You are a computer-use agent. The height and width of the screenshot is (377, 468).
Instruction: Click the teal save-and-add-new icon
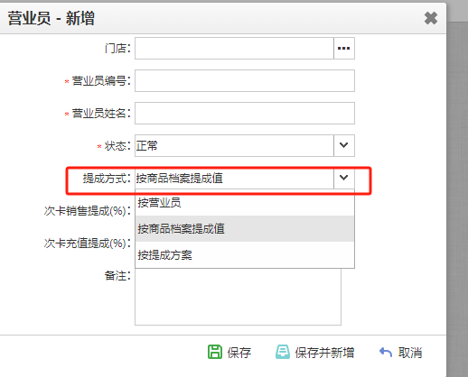(283, 352)
